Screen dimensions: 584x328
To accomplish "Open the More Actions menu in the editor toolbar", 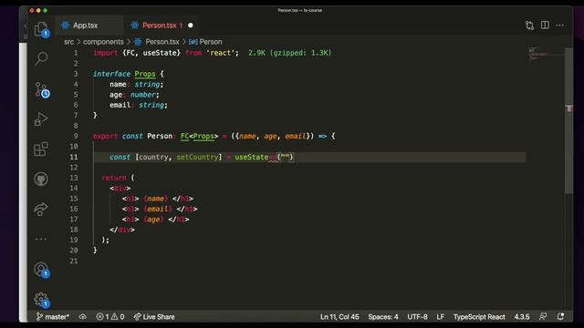I will [x=559, y=26].
